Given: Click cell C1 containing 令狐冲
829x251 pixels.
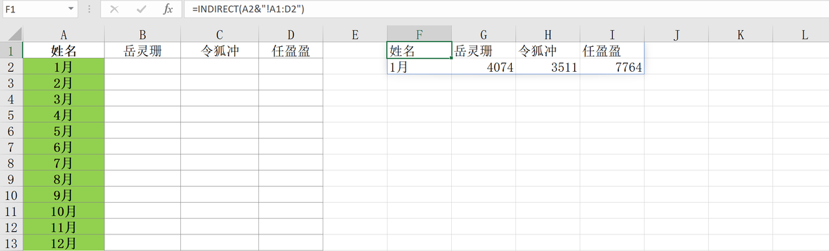Looking at the screenshot, I should [x=220, y=50].
